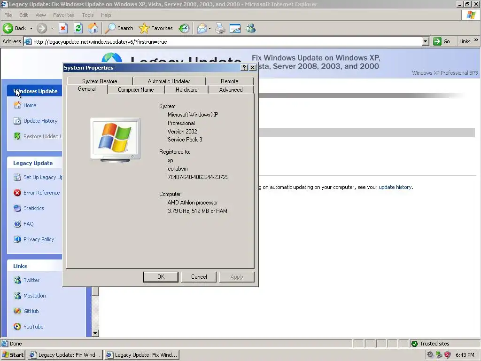Image resolution: width=481 pixels, height=361 pixels.
Task: Click the Forward arrow icon in toolbar
Action: click(42, 28)
